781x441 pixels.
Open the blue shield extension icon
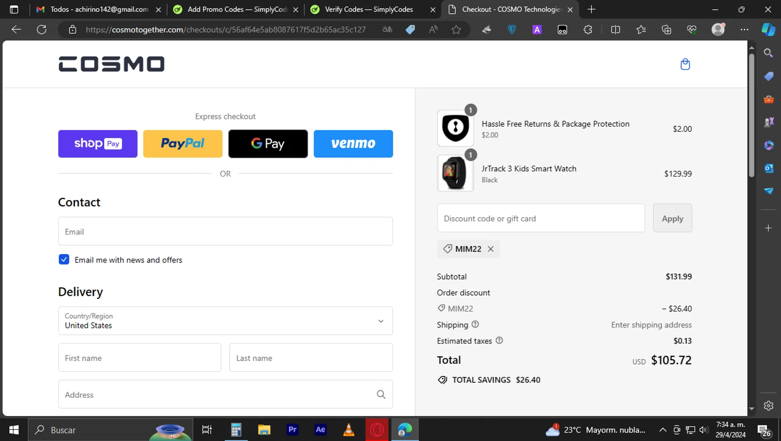point(512,30)
